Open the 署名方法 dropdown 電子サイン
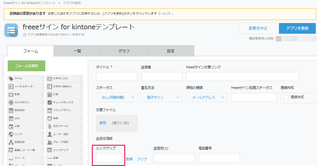The width and height of the screenshot is (317, 166). click(162, 97)
